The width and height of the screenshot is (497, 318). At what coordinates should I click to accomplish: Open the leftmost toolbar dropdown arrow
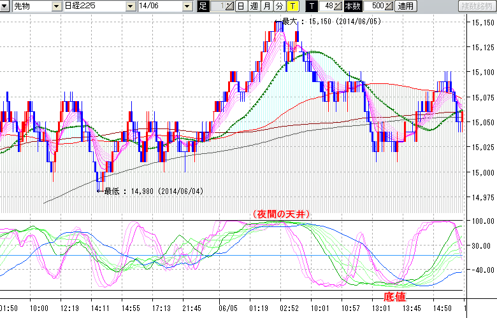(x=6, y=6)
